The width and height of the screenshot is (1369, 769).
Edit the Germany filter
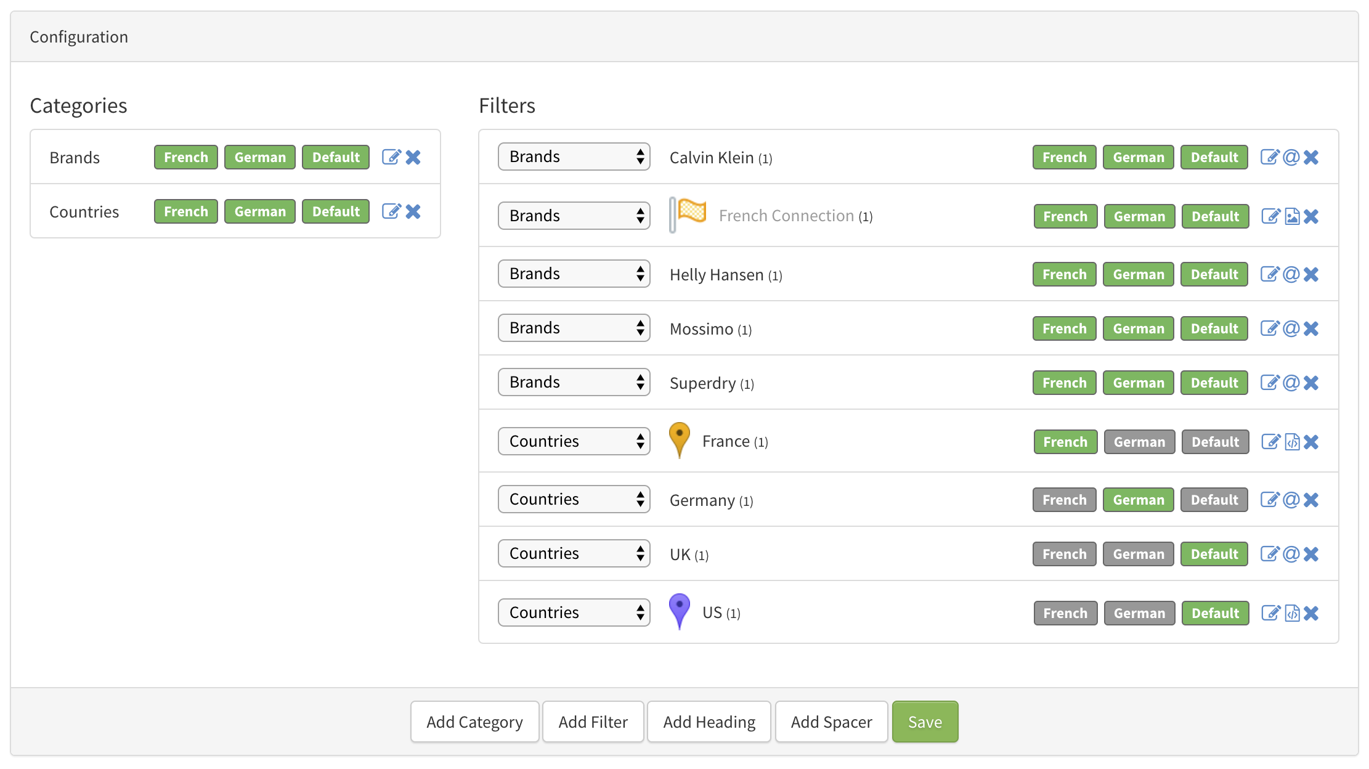point(1270,500)
